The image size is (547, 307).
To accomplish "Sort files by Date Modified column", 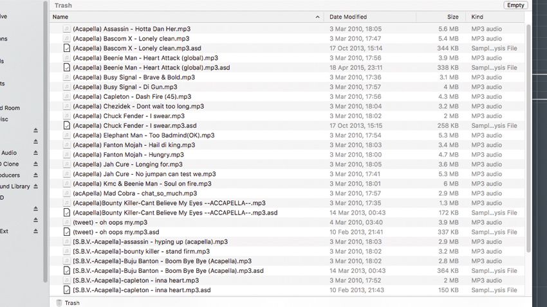I will click(348, 17).
